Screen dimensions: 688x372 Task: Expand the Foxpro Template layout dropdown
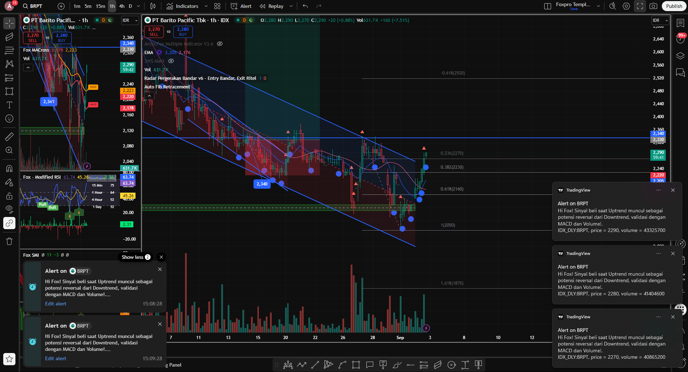pos(598,6)
